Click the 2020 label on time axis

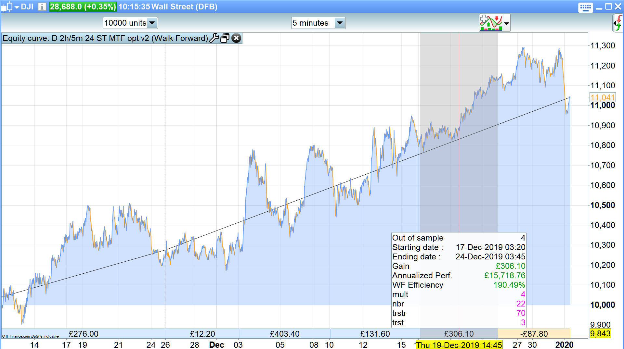pyautogui.click(x=564, y=345)
